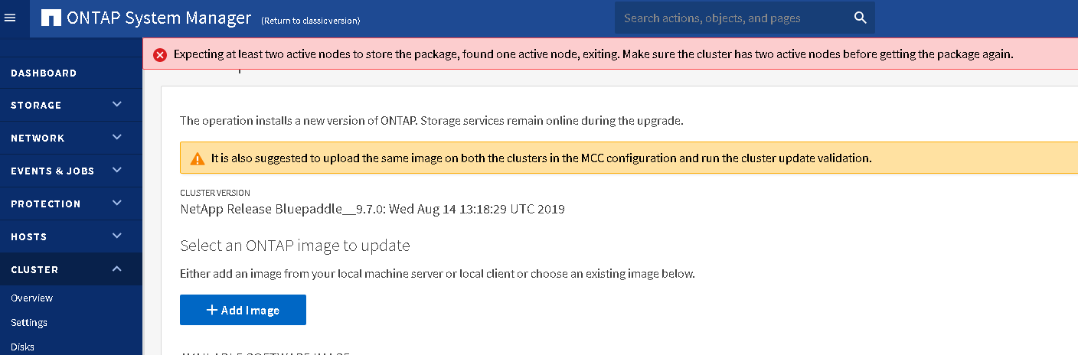The height and width of the screenshot is (355, 1078).
Task: Click the red error icon in banner
Action: tap(159, 54)
